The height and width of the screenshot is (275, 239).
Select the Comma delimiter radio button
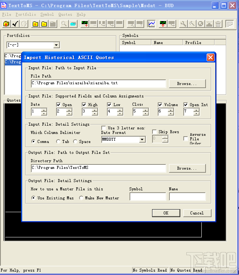33,141
